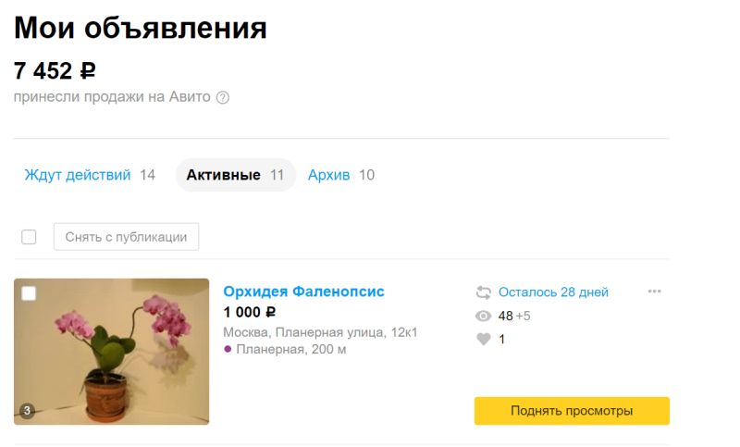The height and width of the screenshot is (447, 740).
Task: Click the 48 +5 views counter
Action: tap(514, 316)
